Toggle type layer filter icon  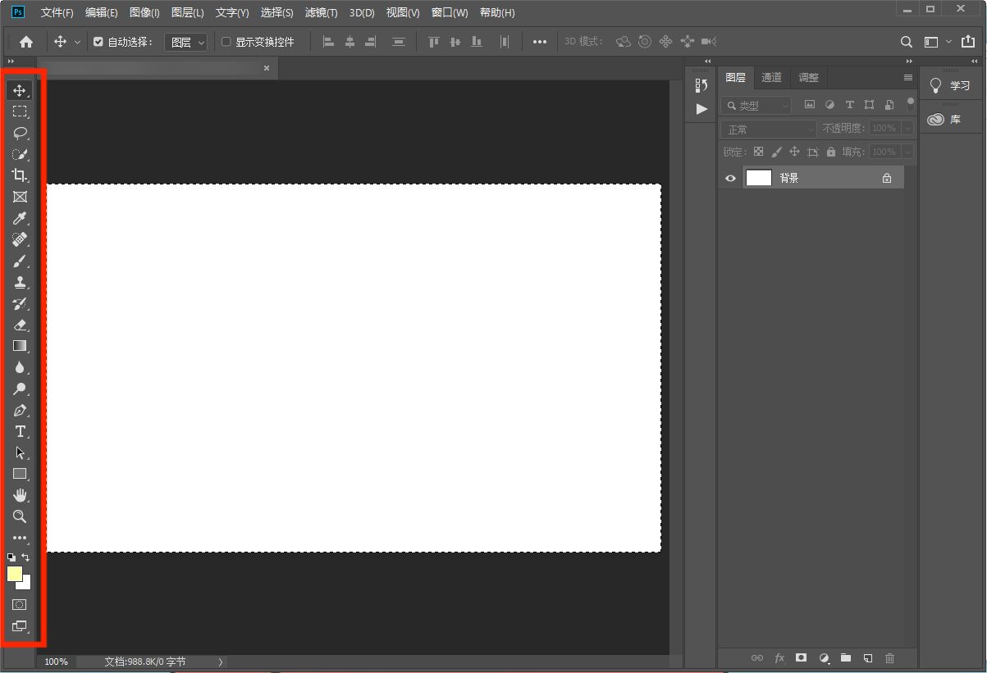[x=849, y=105]
